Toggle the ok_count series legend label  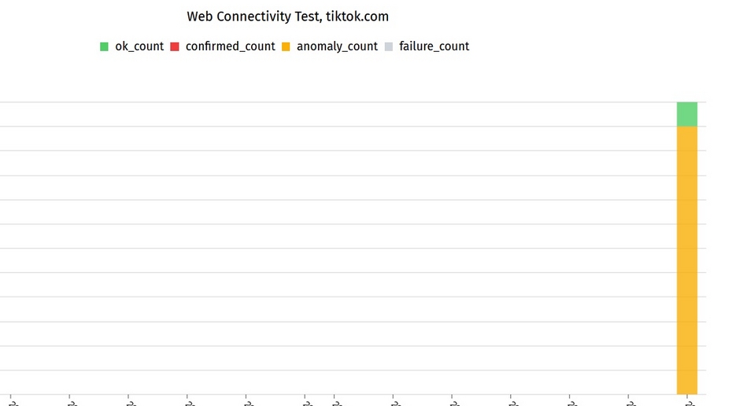coord(139,46)
